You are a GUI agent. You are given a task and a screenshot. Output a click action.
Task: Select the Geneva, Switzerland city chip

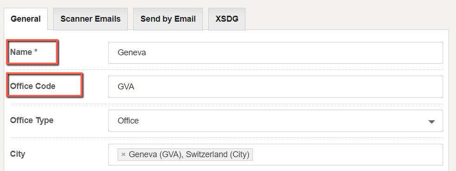coord(185,154)
